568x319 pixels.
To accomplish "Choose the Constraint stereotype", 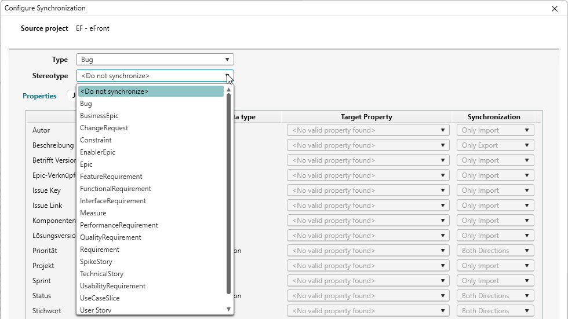I will click(151, 140).
